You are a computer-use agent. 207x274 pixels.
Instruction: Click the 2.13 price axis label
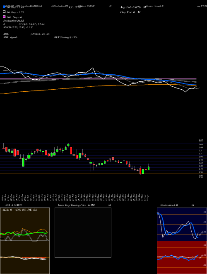(x=200, y=169)
